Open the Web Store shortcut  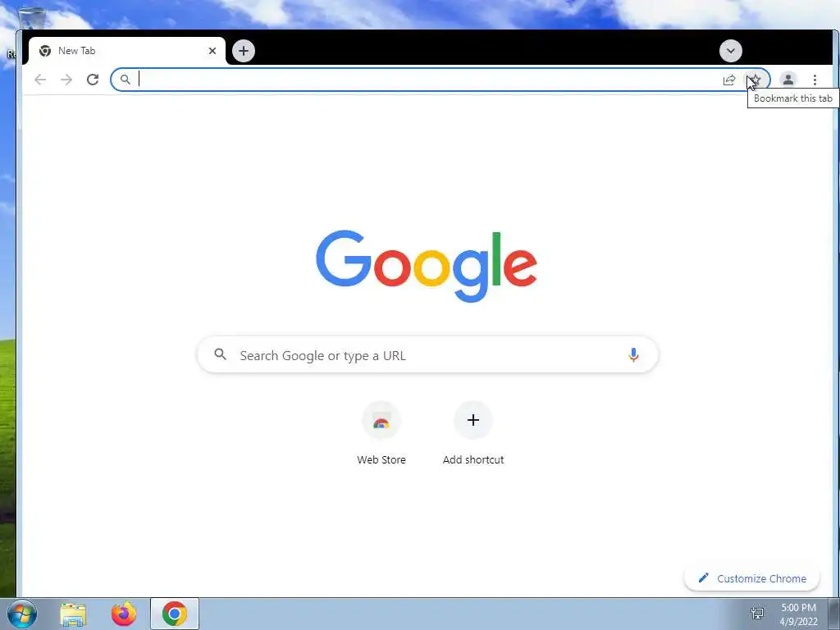point(381,434)
